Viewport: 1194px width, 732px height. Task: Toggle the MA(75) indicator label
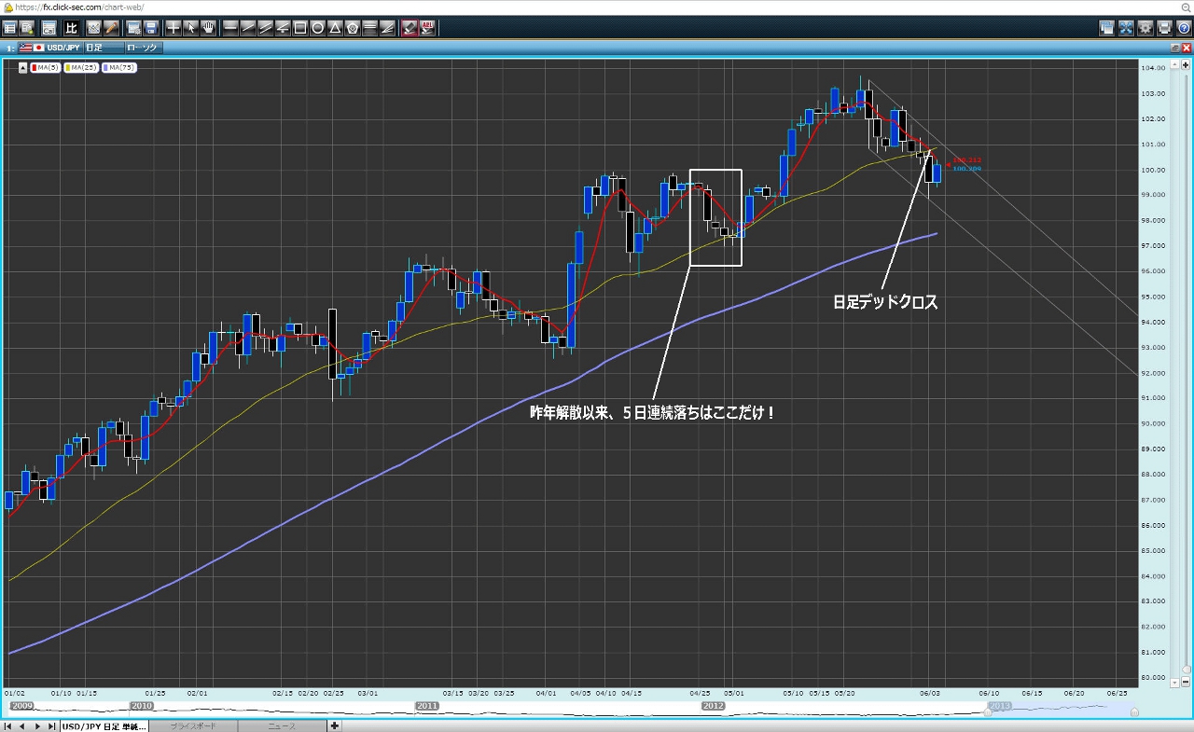[x=120, y=67]
